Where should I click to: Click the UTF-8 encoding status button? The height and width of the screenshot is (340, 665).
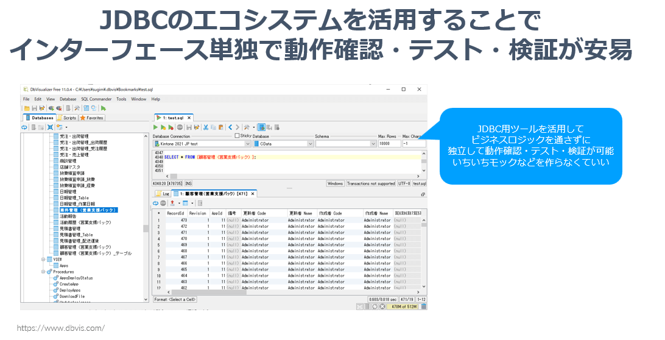[x=404, y=183]
